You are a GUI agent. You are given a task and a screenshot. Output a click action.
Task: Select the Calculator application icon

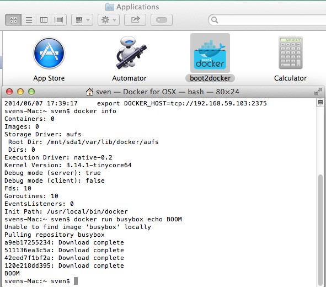(291, 53)
